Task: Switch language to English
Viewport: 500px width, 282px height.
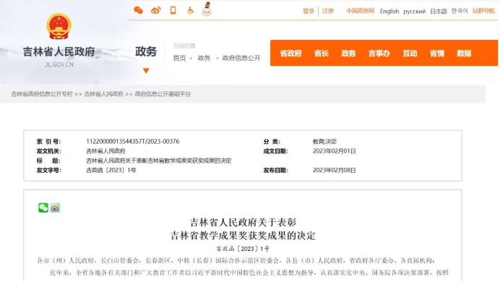Action: pyautogui.click(x=389, y=12)
